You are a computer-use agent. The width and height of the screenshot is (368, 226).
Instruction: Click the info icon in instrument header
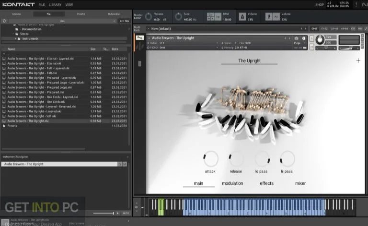(x=304, y=38)
